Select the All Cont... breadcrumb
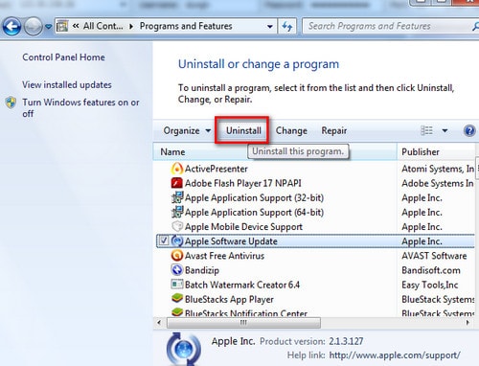 [x=103, y=26]
